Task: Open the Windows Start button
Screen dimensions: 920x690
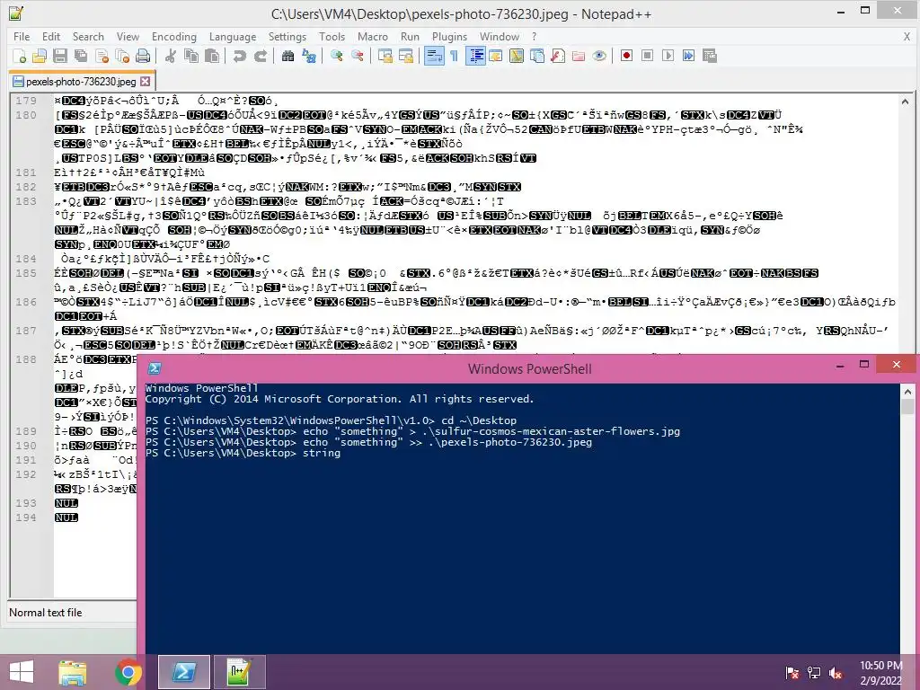Action: pyautogui.click(x=22, y=672)
